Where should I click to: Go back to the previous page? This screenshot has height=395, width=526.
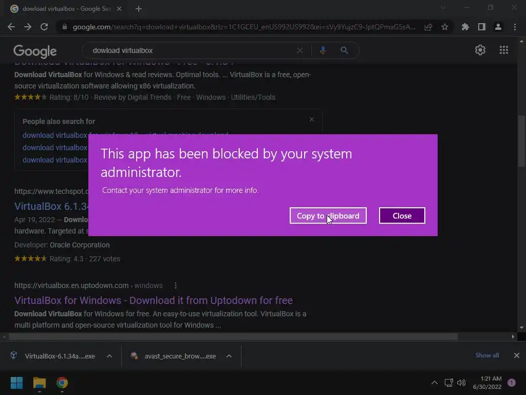coord(11,27)
